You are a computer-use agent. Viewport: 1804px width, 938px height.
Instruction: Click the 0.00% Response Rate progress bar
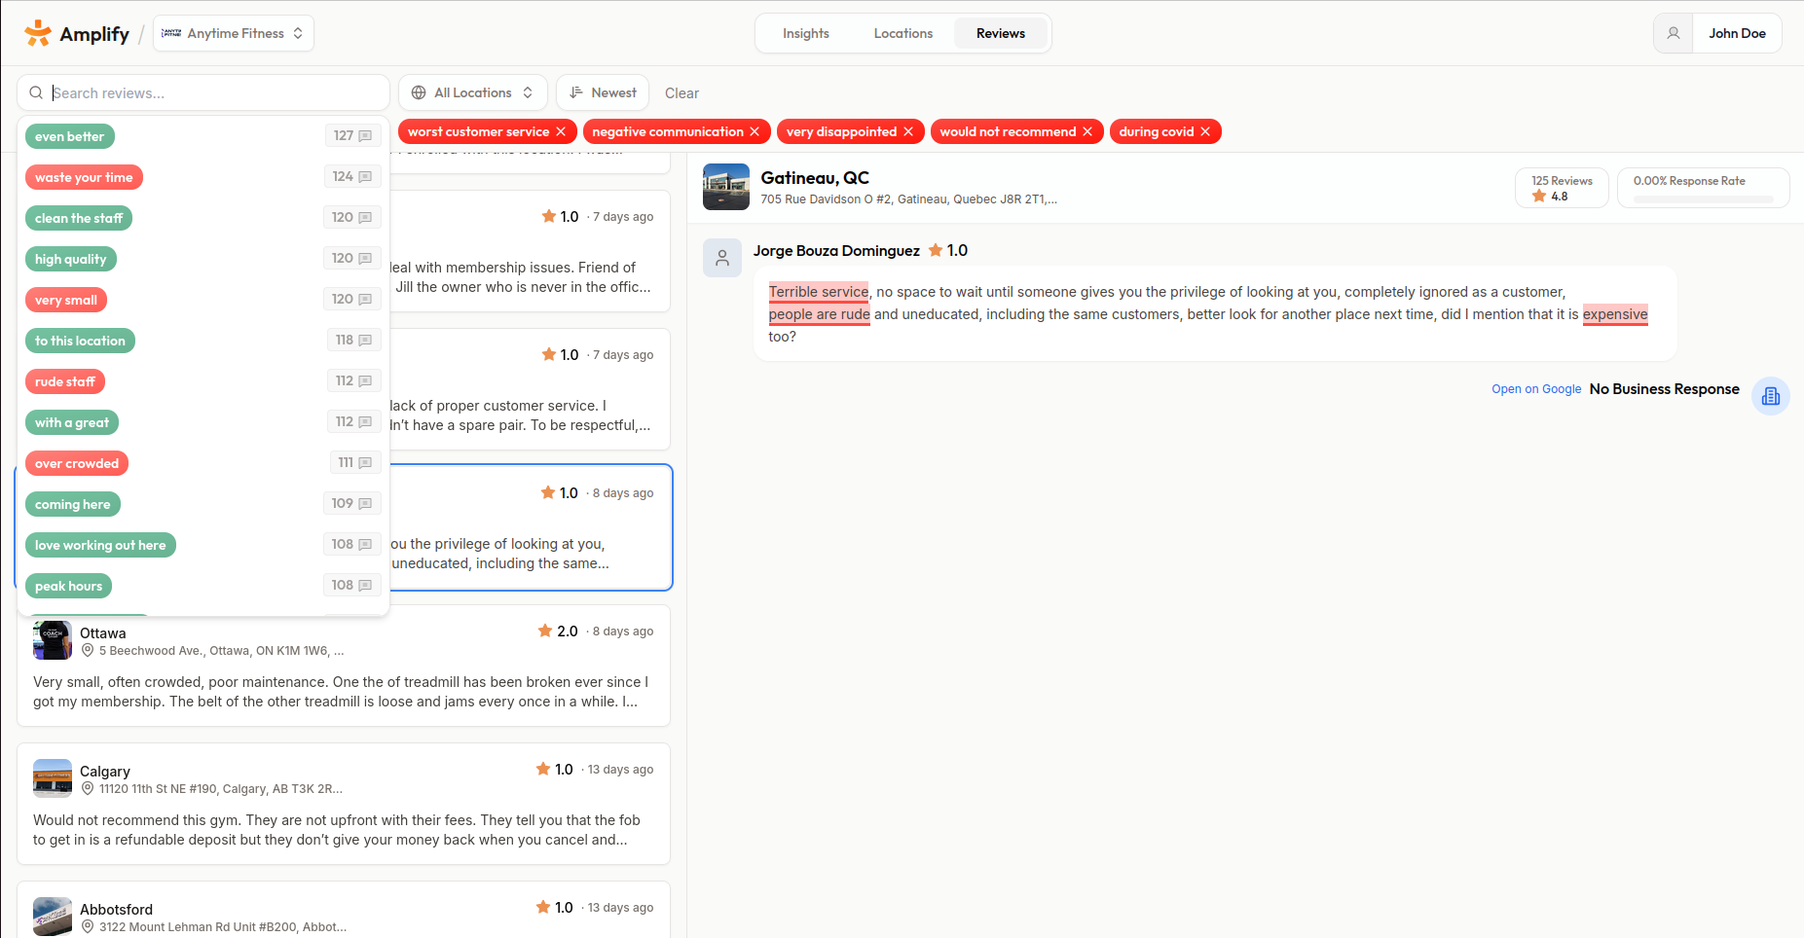pyautogui.click(x=1703, y=199)
